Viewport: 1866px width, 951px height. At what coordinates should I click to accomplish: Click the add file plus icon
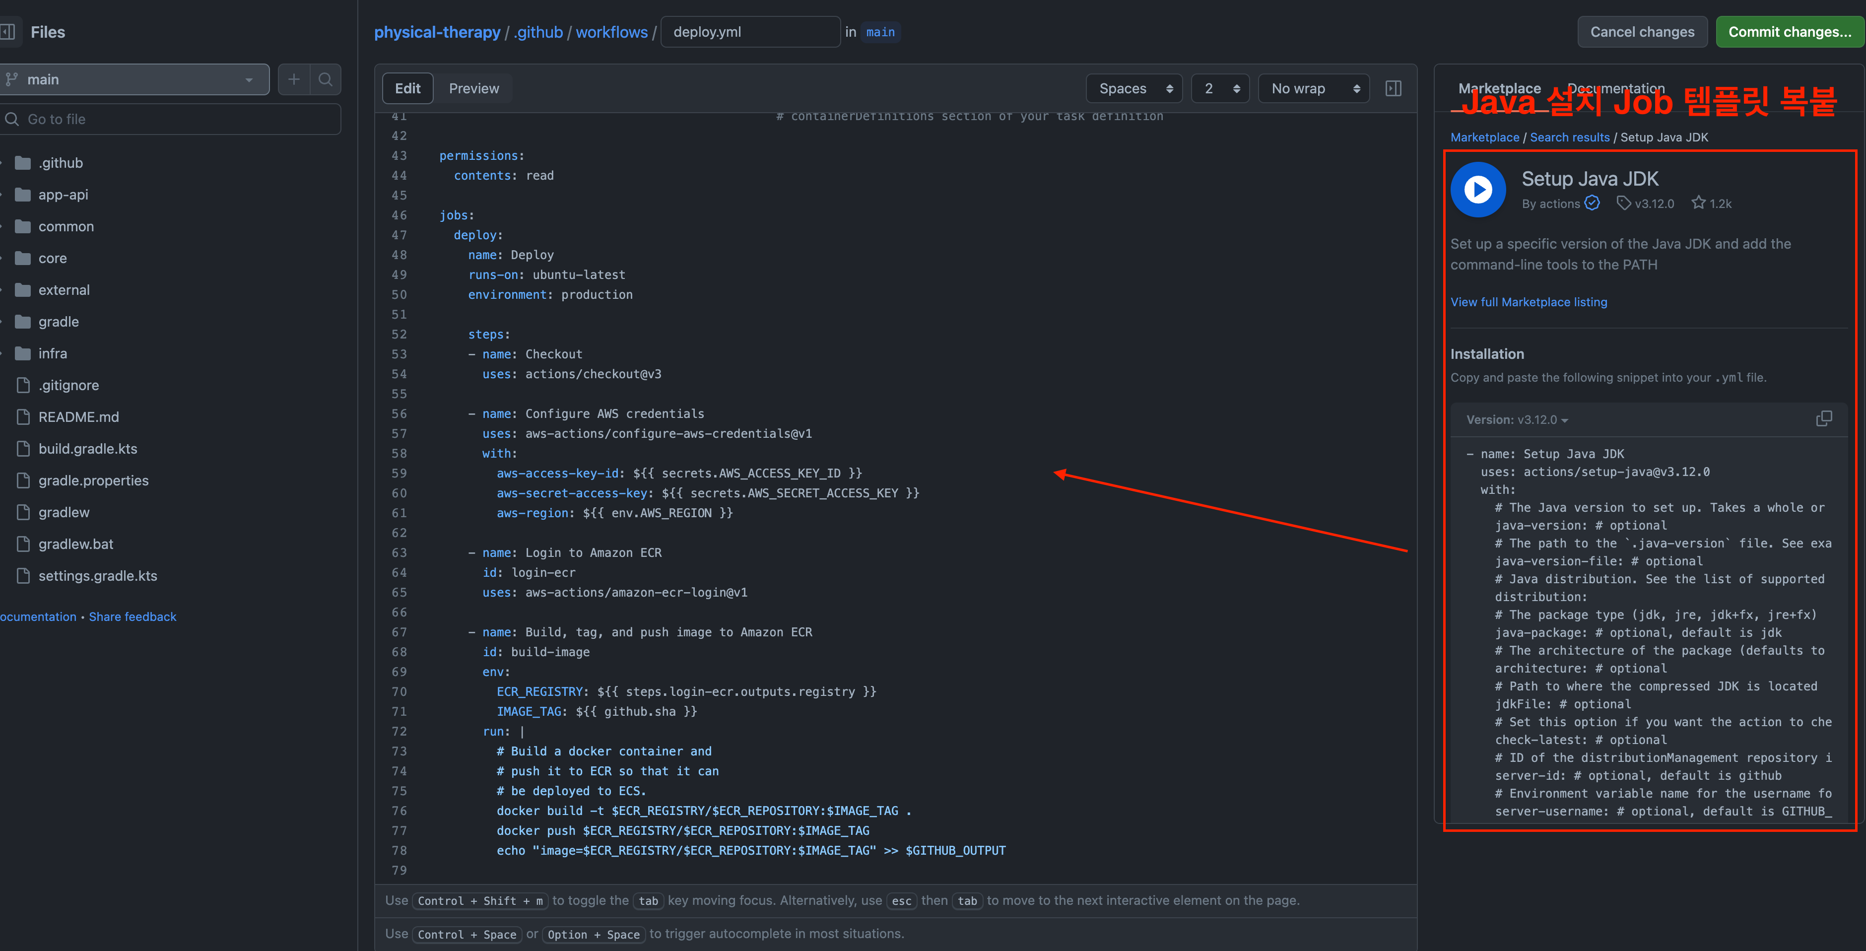(293, 80)
